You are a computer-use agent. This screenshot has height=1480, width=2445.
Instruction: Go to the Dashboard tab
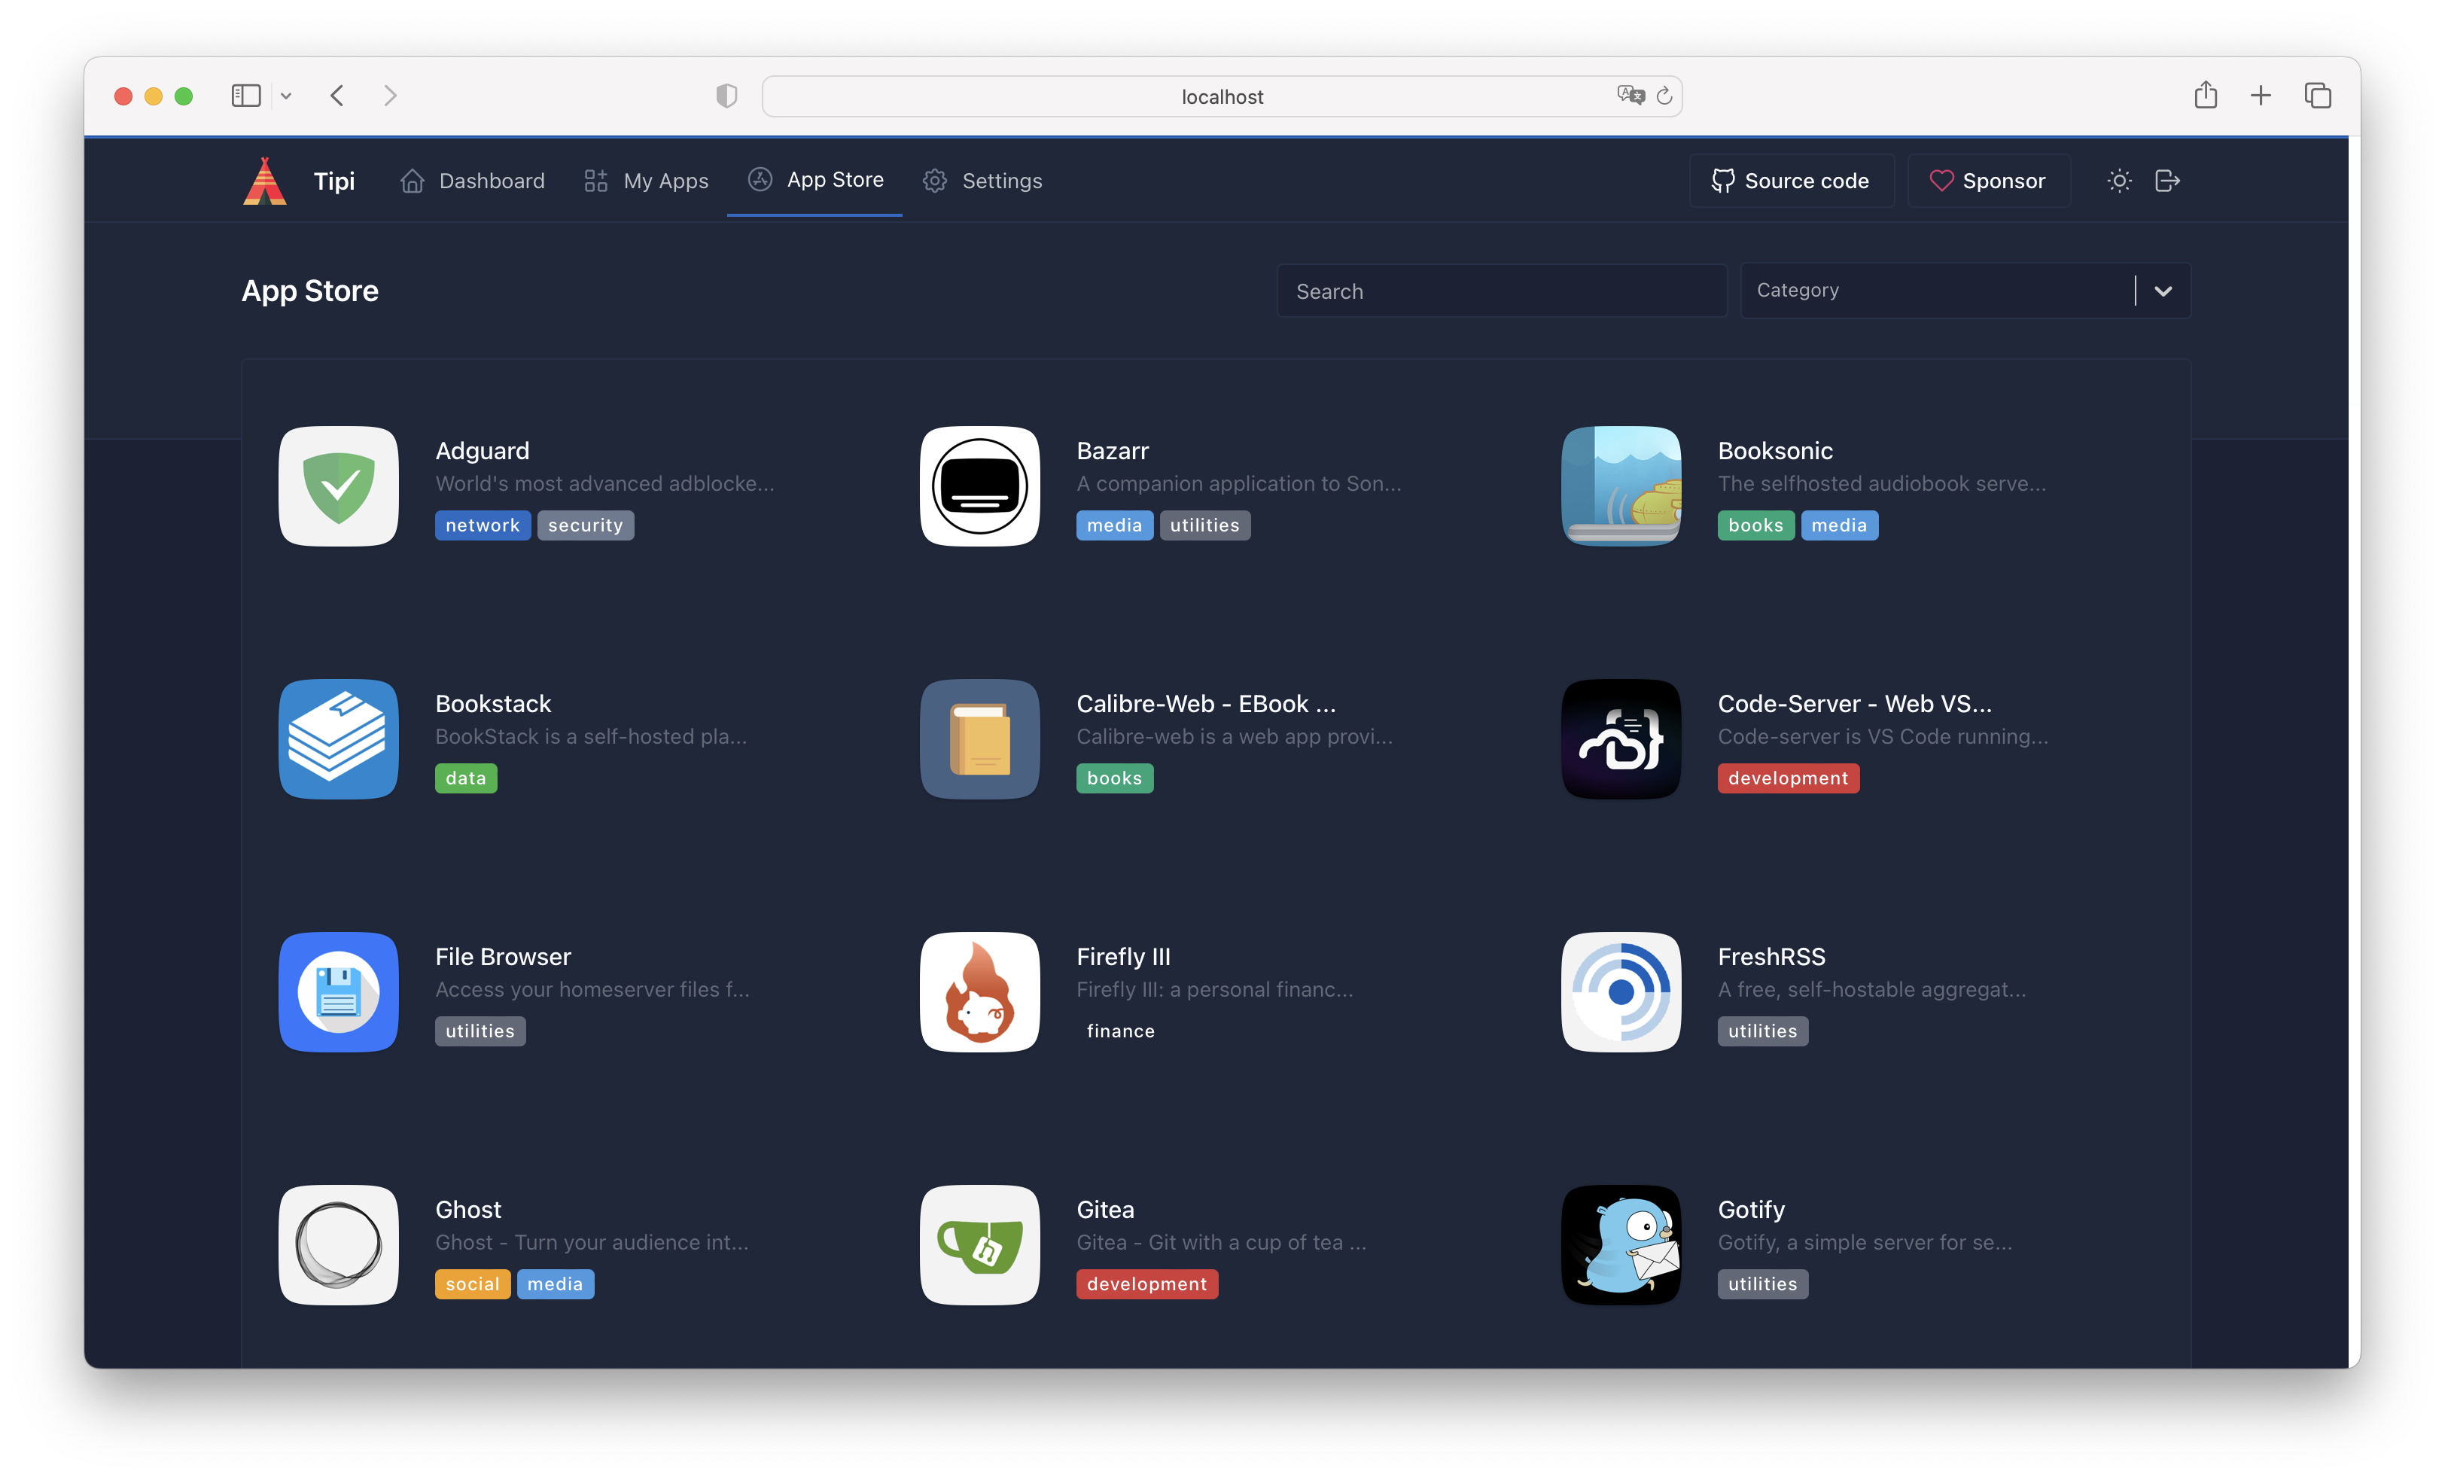click(x=472, y=181)
